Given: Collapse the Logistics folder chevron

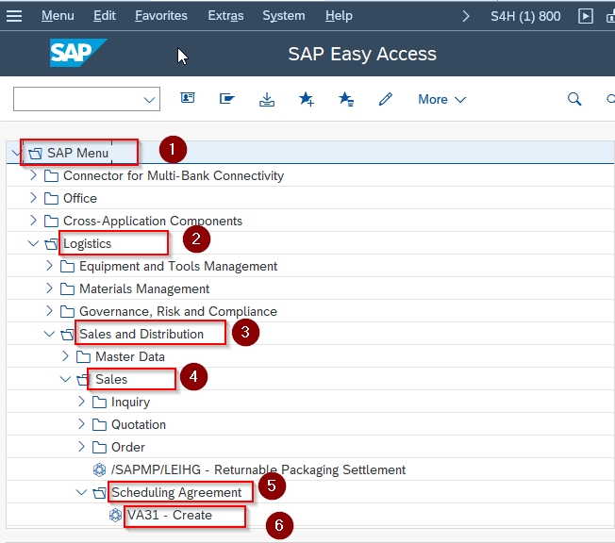Looking at the screenshot, I should pyautogui.click(x=33, y=243).
